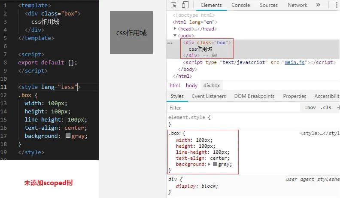Screen dimensions: 340x198
Task: Click the style lang="less" line in editor
Action: coord(49,87)
